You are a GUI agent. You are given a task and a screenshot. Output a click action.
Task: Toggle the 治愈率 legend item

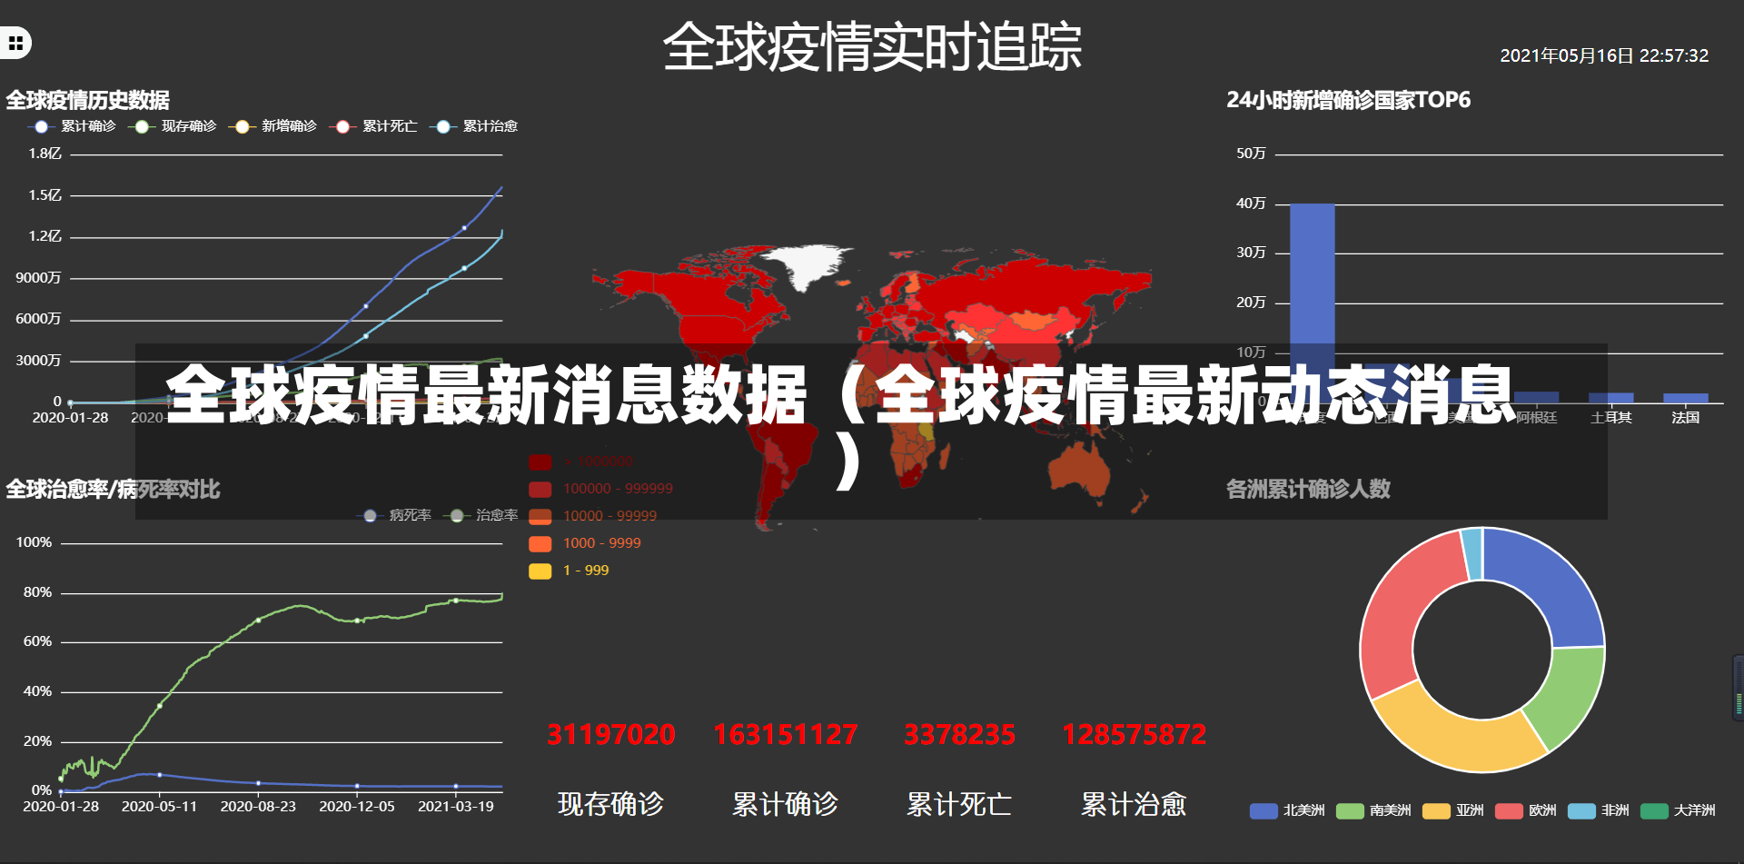(x=482, y=515)
